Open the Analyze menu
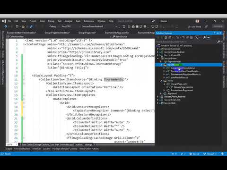227x170 pixels. pos(69,21)
